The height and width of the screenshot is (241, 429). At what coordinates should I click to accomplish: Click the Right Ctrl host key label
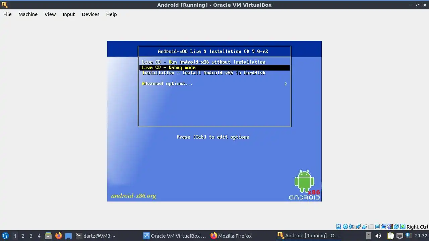[x=417, y=227]
